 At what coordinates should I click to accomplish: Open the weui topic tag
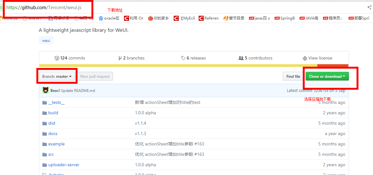point(46,40)
